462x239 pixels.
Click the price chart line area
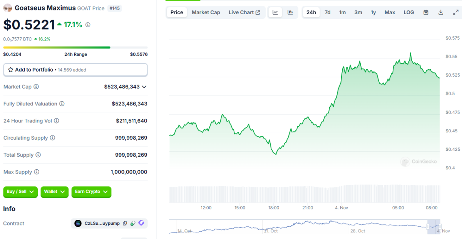(305, 112)
